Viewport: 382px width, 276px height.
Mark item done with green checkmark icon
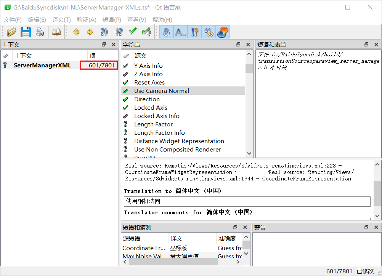point(132,32)
